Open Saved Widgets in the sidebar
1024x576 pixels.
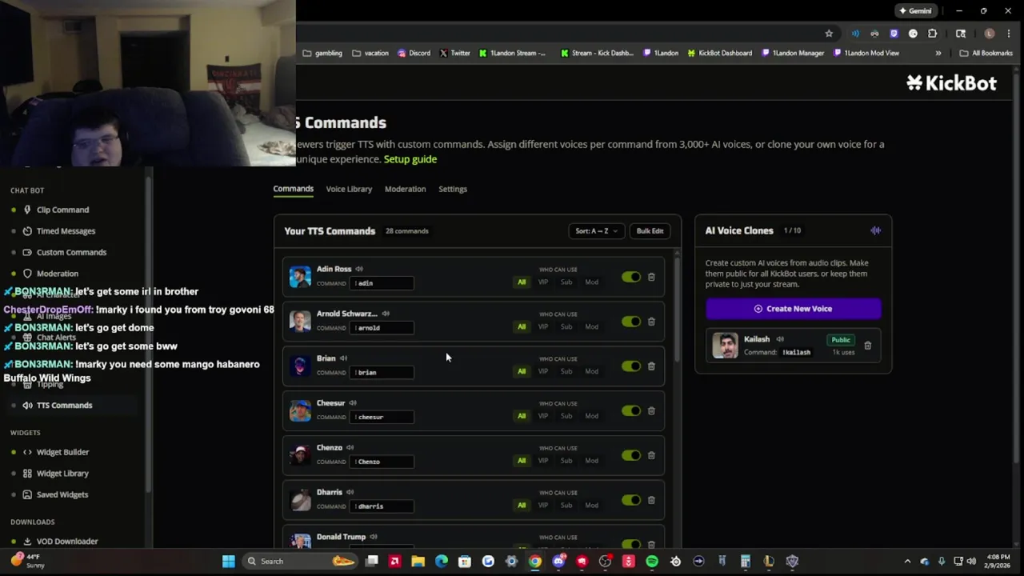[x=62, y=494]
